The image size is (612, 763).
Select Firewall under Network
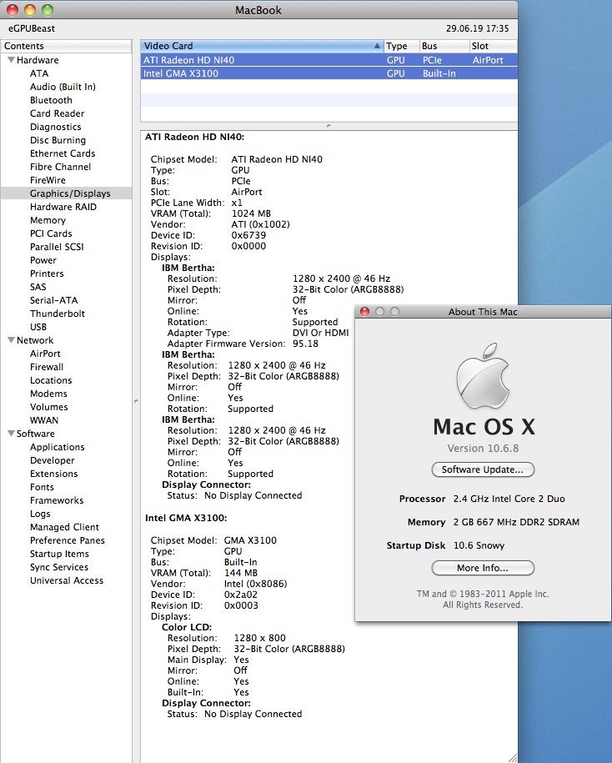tap(47, 367)
